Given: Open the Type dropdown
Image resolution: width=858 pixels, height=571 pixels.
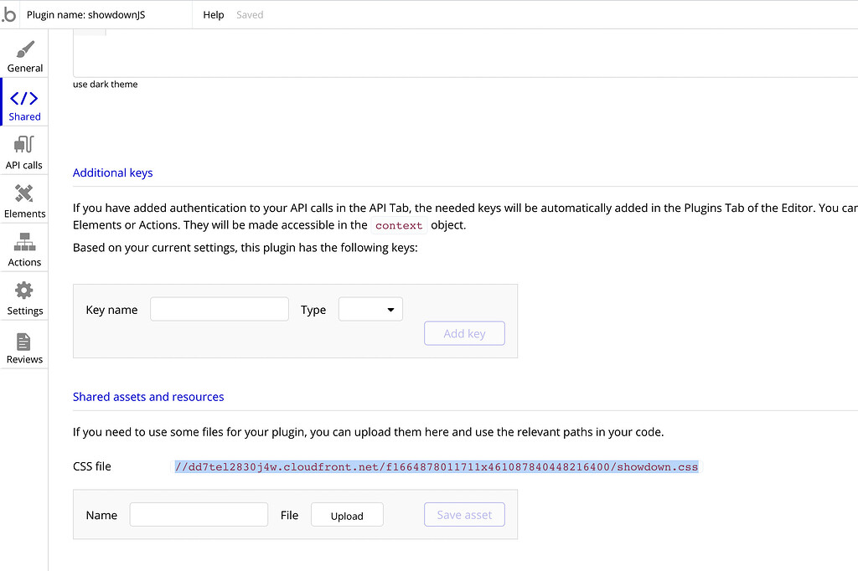Looking at the screenshot, I should click(x=370, y=309).
